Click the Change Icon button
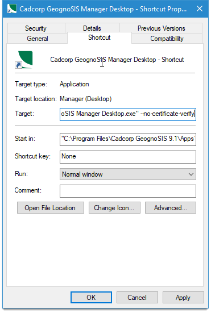This screenshot has width=211, height=313. 114,208
